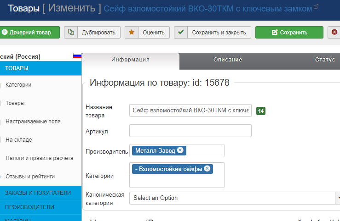Open the product title link in header
Image resolution: width=340 pixels, height=221 pixels.
(207, 9)
